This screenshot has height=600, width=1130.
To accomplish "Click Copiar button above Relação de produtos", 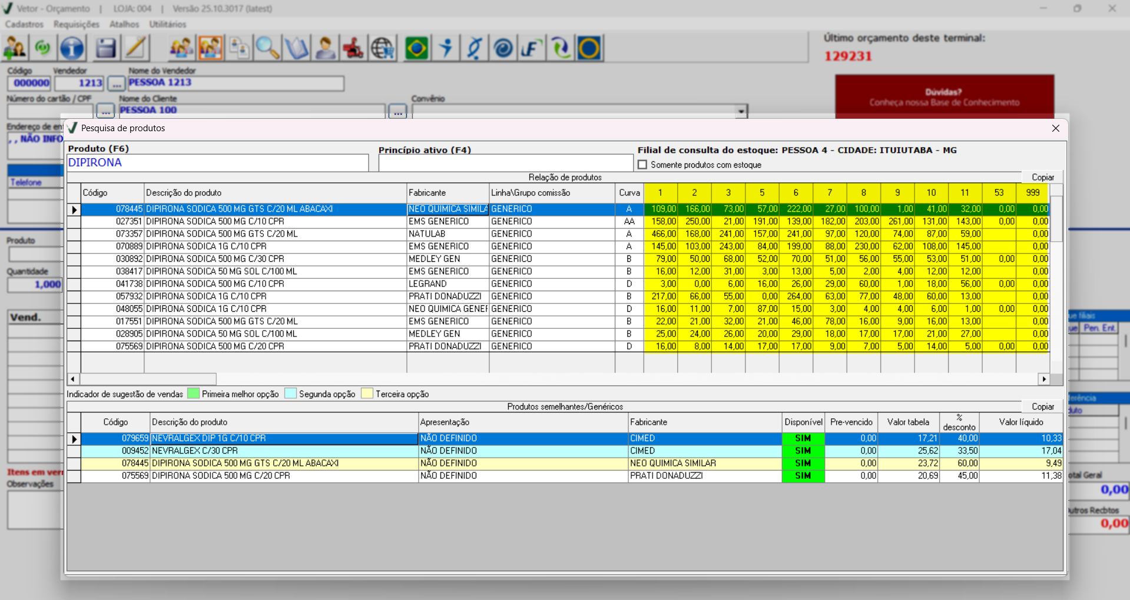I will (1042, 177).
